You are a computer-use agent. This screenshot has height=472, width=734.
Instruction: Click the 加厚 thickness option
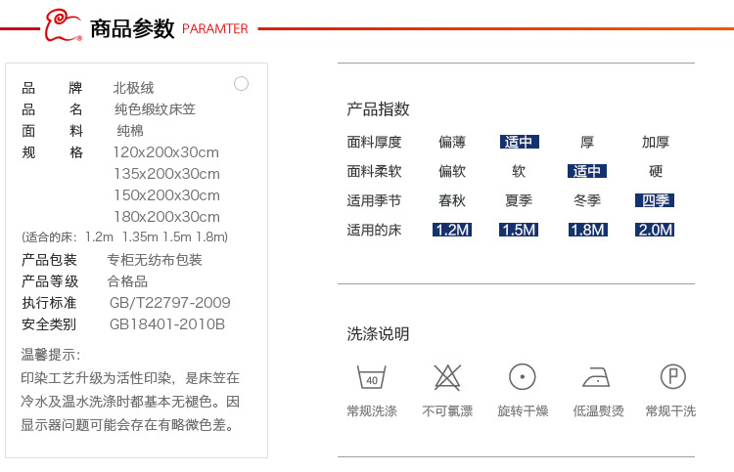[656, 142]
